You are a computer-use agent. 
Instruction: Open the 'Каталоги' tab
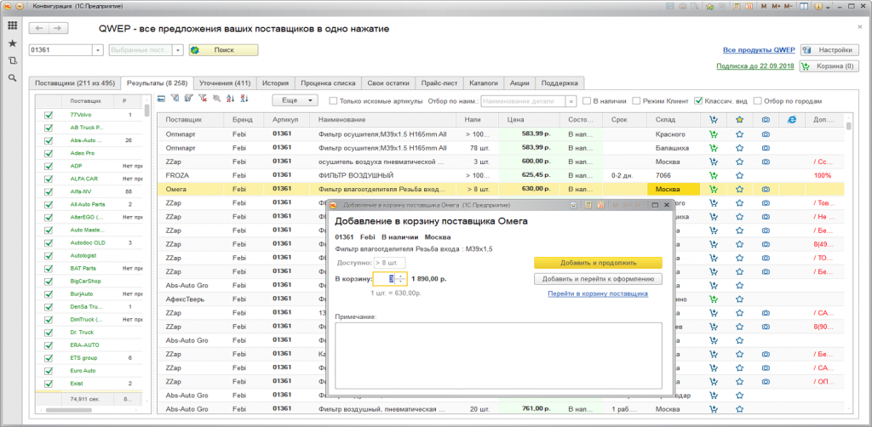pos(484,83)
